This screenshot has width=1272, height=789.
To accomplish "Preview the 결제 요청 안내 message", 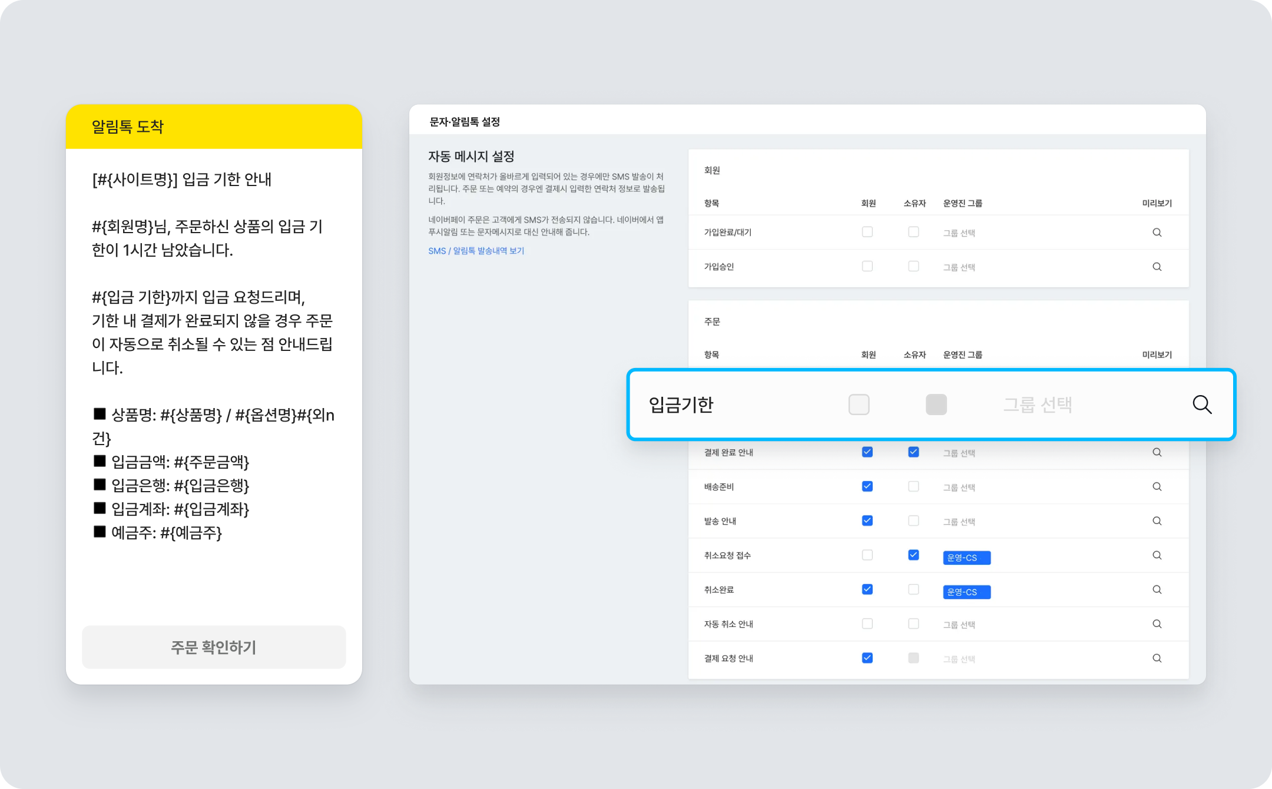I will [x=1157, y=658].
